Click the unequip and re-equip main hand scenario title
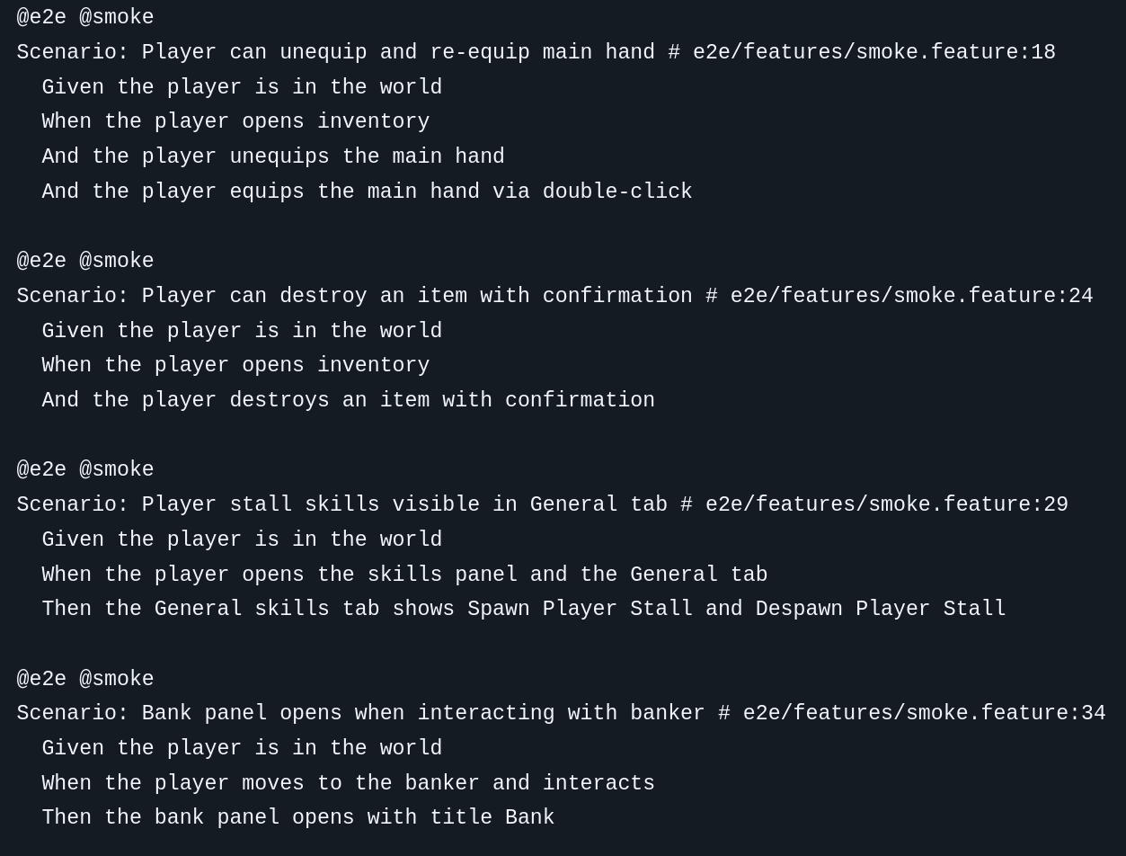 click(398, 52)
